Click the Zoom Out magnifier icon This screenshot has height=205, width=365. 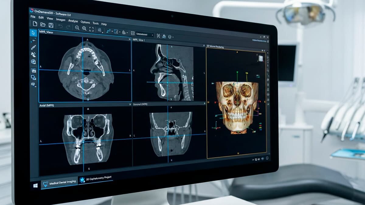click(x=77, y=28)
